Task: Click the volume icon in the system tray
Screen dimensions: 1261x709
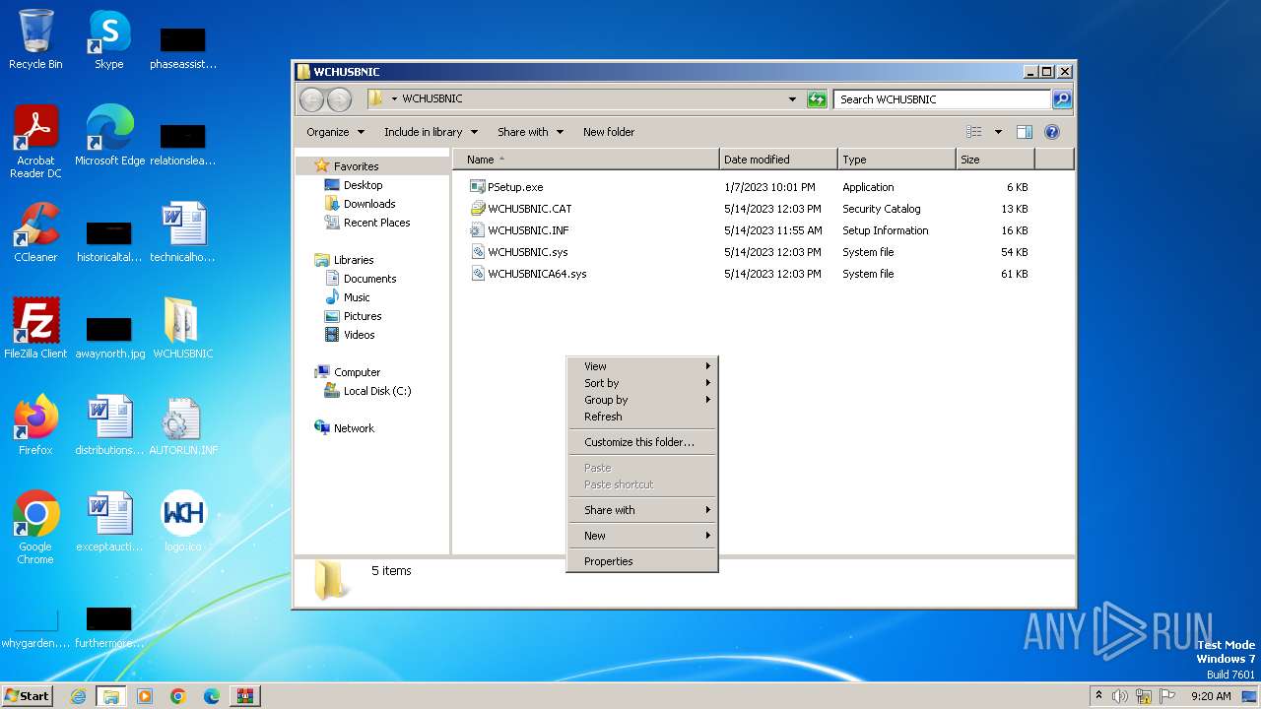Action: 1120,696
